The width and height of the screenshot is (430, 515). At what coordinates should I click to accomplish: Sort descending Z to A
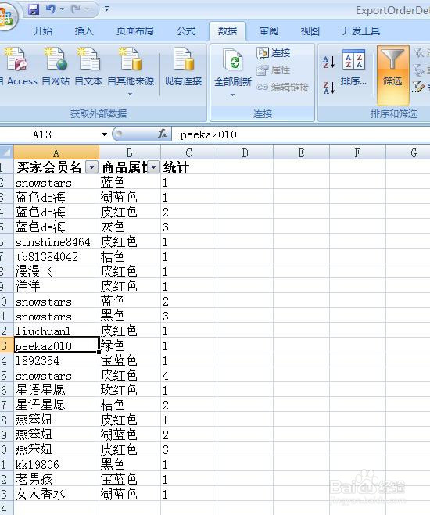click(x=329, y=88)
